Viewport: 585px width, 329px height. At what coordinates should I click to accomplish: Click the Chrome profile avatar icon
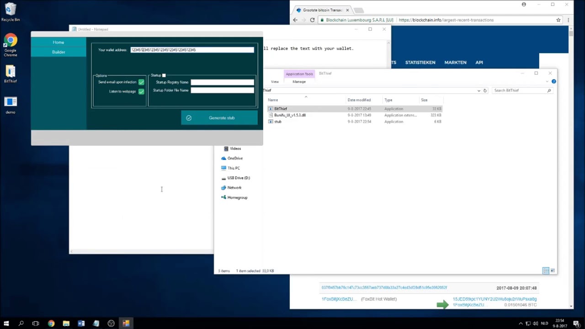pos(524,5)
